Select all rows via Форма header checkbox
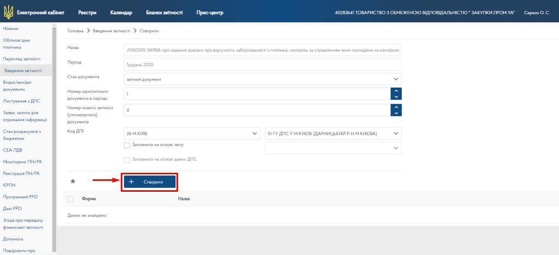Screen dimensions: 559x255 [70, 199]
